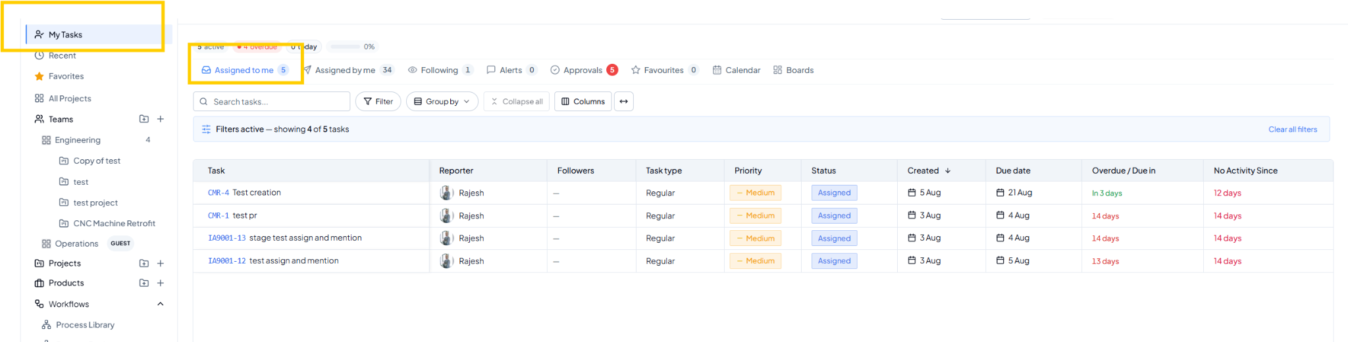Viewport: 1348px width, 342px height.
Task: Open Recent in sidebar
Action: (x=62, y=55)
